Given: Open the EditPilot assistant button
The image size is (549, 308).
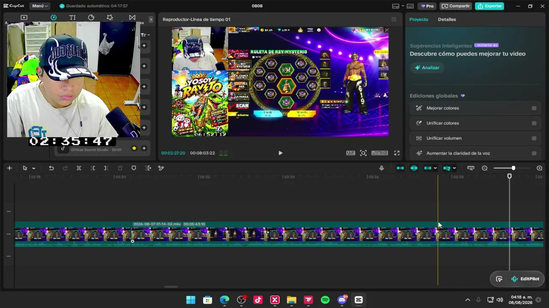Looking at the screenshot, I should click(x=526, y=279).
